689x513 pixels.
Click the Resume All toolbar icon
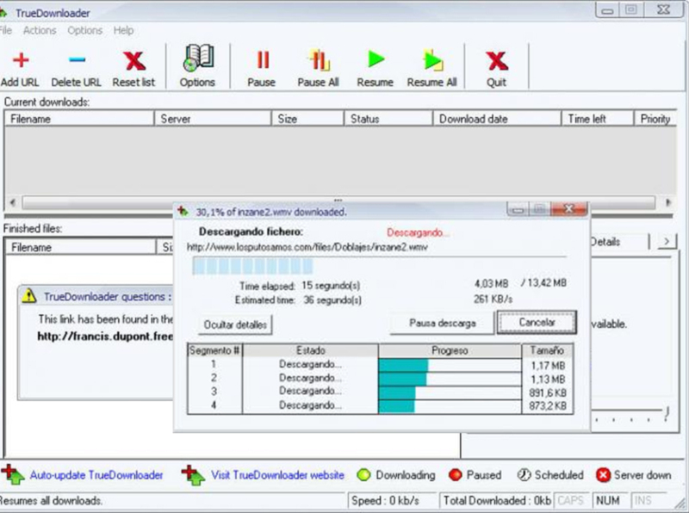click(x=433, y=60)
